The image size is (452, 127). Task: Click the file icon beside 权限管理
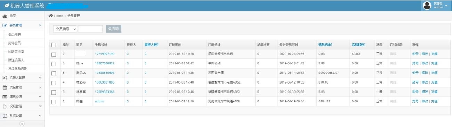(x=5, y=106)
